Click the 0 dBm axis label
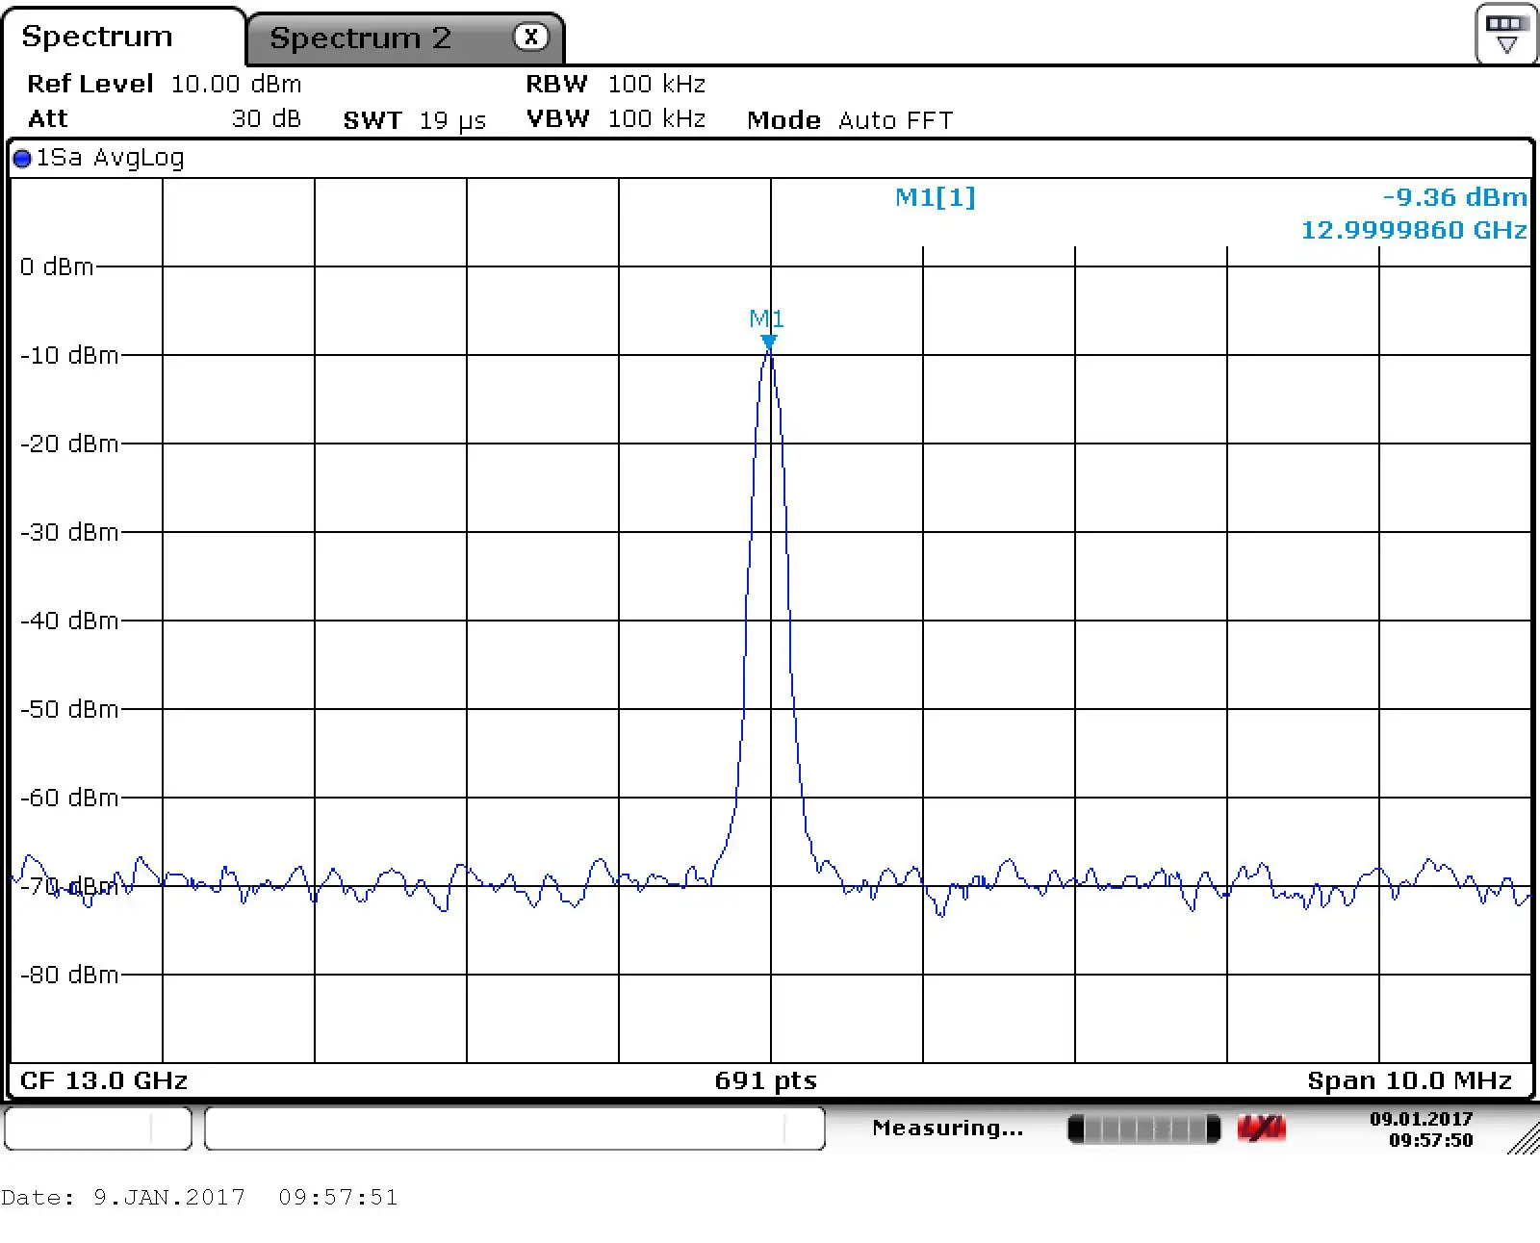This screenshot has width=1540, height=1243. 57,266
